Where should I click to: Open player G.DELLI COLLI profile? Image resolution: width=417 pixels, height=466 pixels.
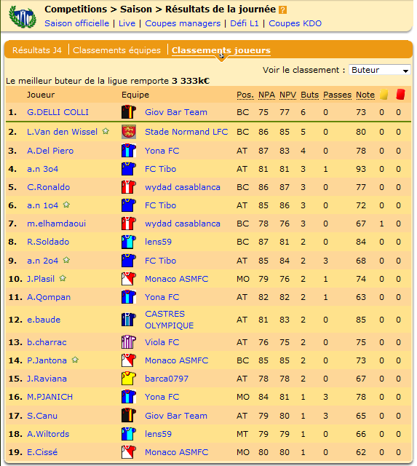click(x=57, y=112)
